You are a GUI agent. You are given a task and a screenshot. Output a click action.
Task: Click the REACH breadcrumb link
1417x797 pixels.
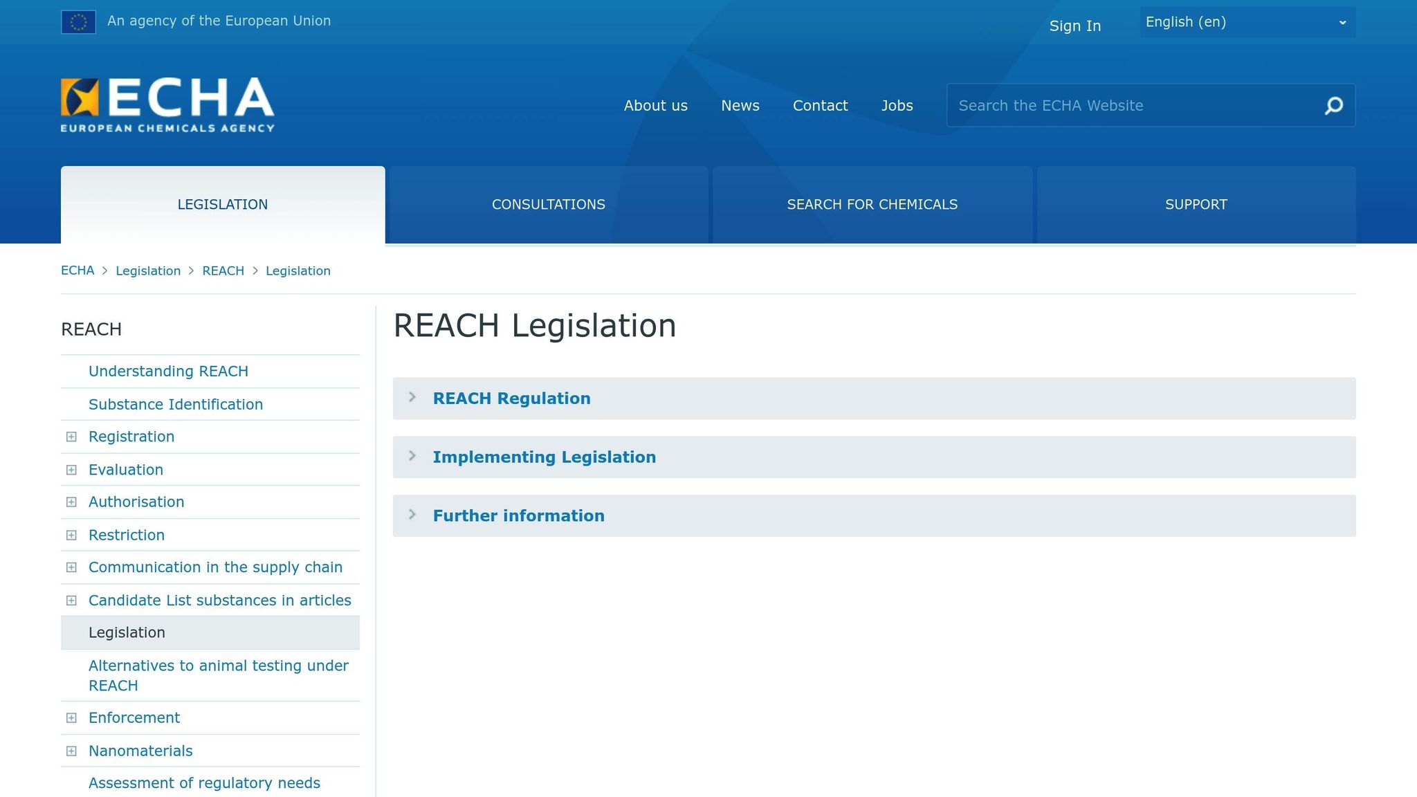(x=223, y=271)
